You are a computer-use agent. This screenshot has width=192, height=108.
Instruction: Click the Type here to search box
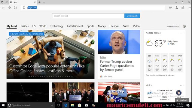click(x=31, y=105)
